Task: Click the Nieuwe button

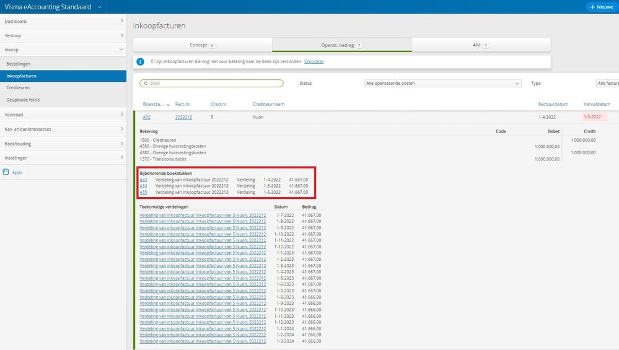Action: click(601, 7)
